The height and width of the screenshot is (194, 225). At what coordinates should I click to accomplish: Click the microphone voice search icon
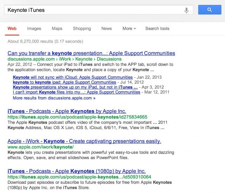pos(186,10)
